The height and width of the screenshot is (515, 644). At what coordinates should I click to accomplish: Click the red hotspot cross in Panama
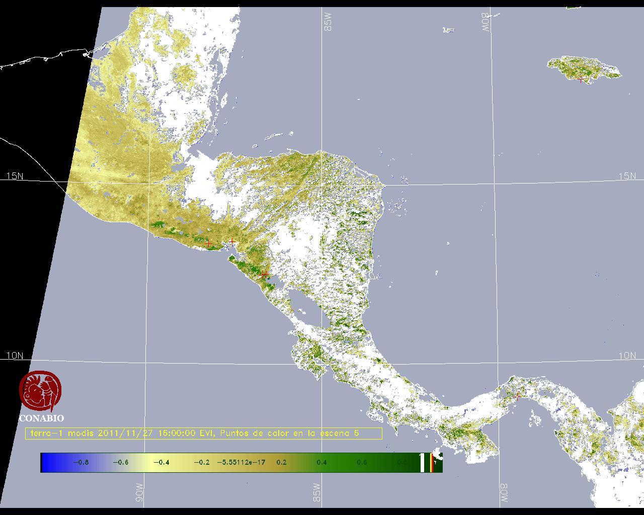(x=517, y=396)
